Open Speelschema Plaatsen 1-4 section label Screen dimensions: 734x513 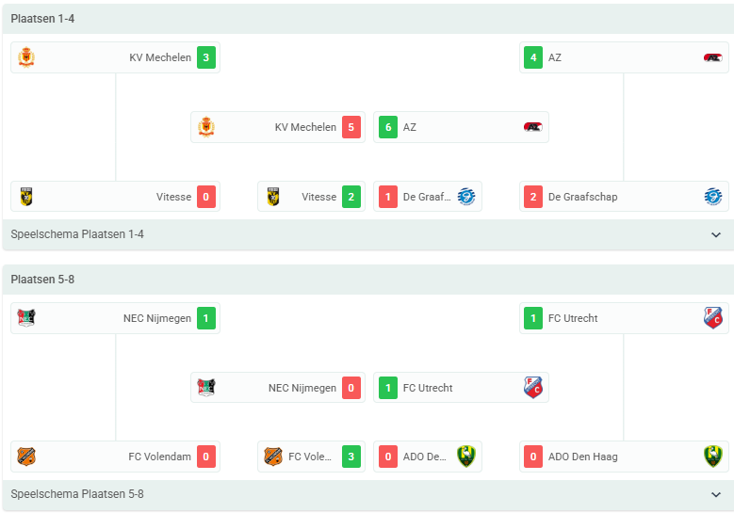[77, 234]
